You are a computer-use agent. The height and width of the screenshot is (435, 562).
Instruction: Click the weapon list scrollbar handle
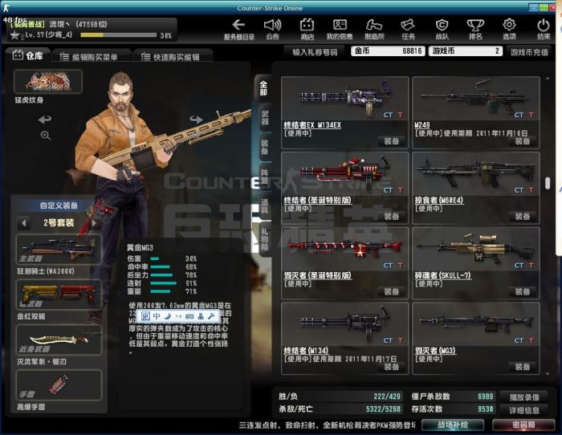click(x=548, y=183)
